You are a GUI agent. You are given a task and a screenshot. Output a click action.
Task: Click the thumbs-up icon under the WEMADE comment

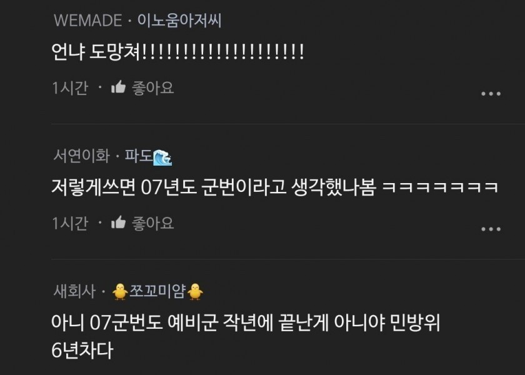[118, 87]
